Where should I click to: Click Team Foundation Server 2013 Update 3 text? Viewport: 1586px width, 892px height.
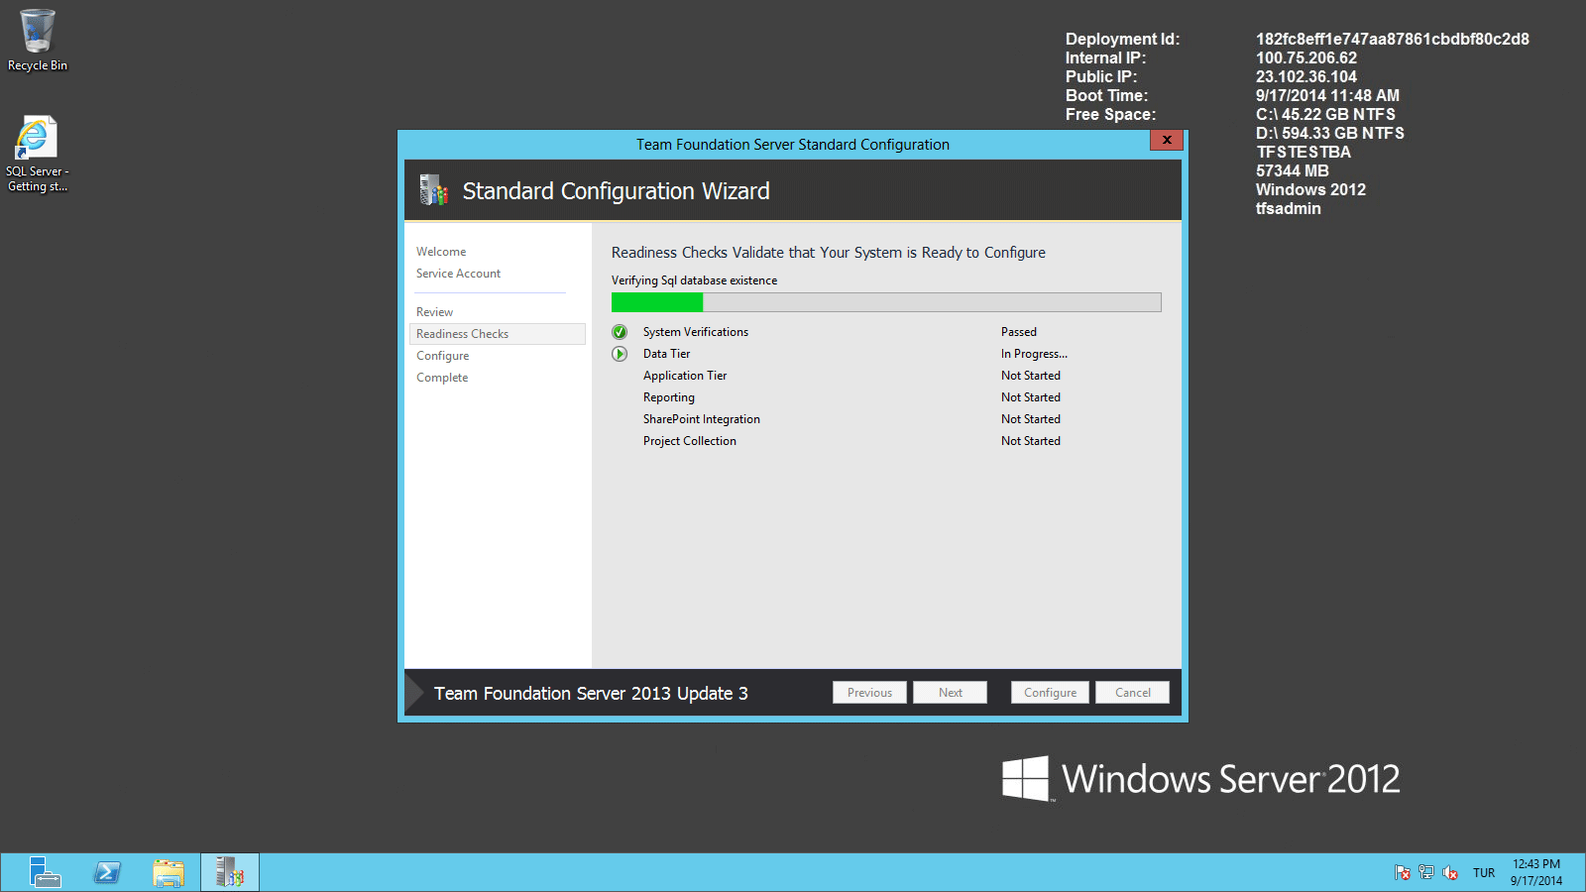(x=591, y=694)
